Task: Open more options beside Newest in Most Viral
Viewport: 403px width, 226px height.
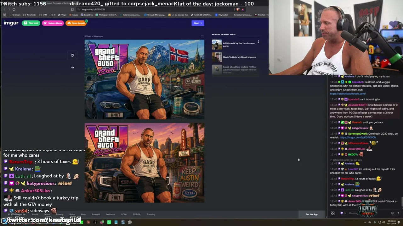Action: coord(258,41)
